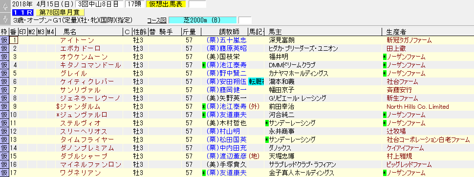Click green asterisk before trainer on キタノコマンドール row
Image resolution: width=474 pixels, height=177 pixels.
click(204, 65)
